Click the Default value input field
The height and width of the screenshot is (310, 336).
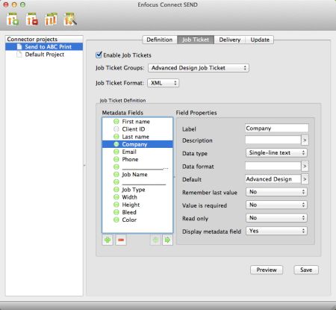tap(273, 179)
